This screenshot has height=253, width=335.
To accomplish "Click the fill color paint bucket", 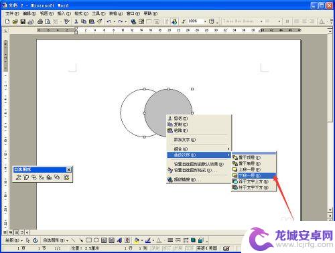I will coord(137,240).
